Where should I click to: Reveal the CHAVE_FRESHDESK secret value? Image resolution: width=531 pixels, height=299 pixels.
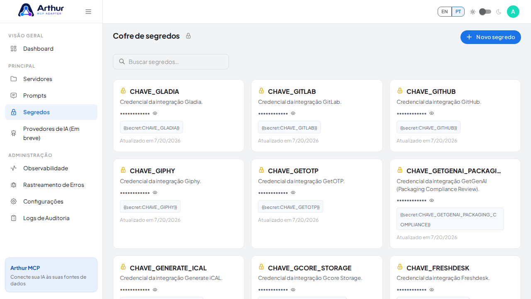click(432, 290)
